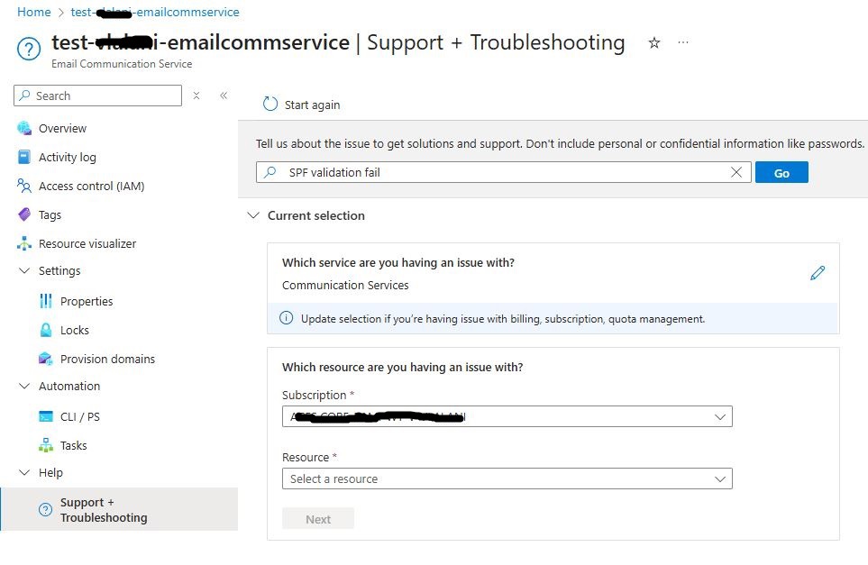
Task: Click the Tasks automation icon
Action: pos(44,445)
